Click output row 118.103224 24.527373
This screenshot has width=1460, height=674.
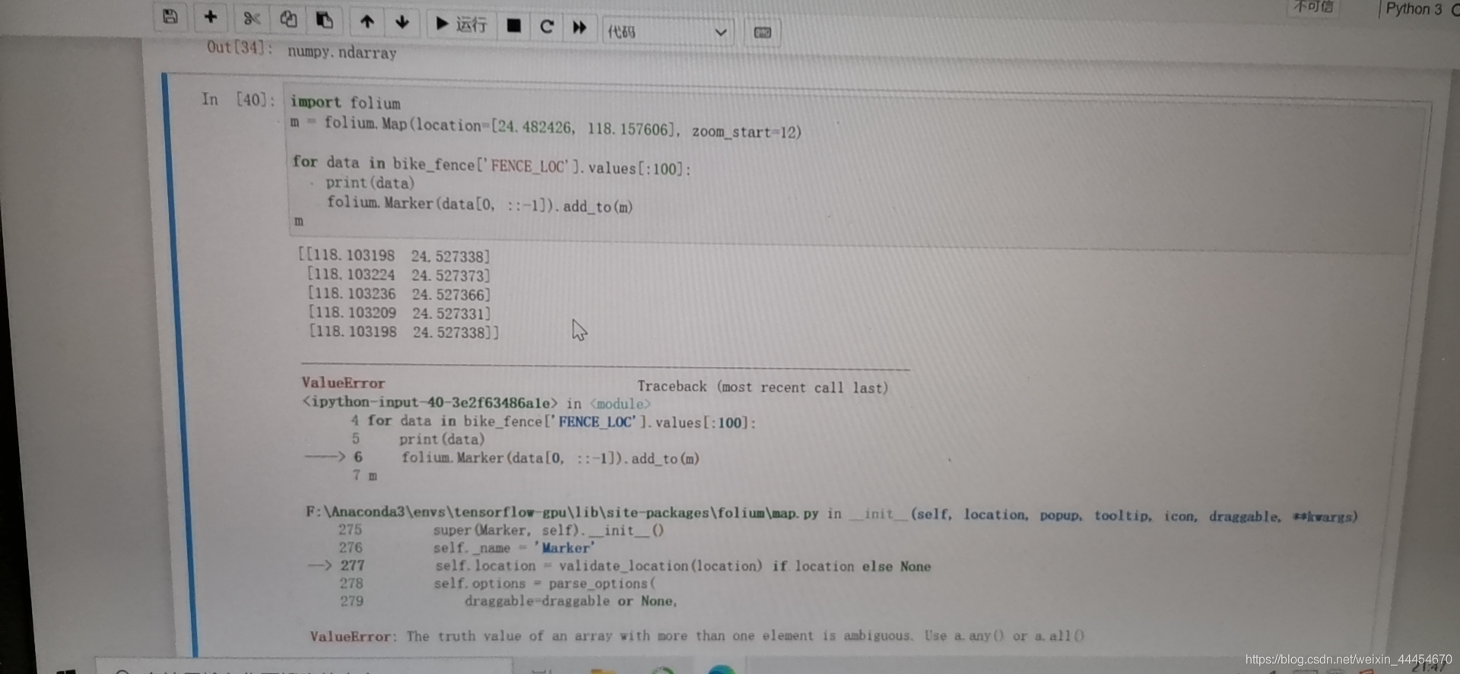tap(398, 275)
